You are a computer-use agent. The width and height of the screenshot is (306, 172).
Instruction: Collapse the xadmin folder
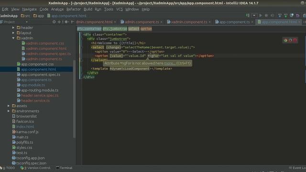[13, 38]
